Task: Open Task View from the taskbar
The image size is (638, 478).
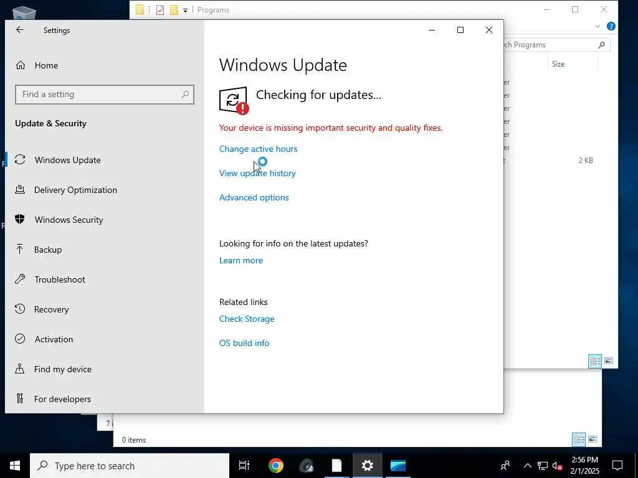Action: coord(244,466)
